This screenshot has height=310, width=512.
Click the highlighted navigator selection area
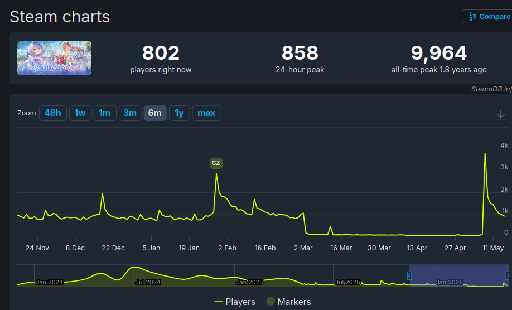tap(458, 275)
